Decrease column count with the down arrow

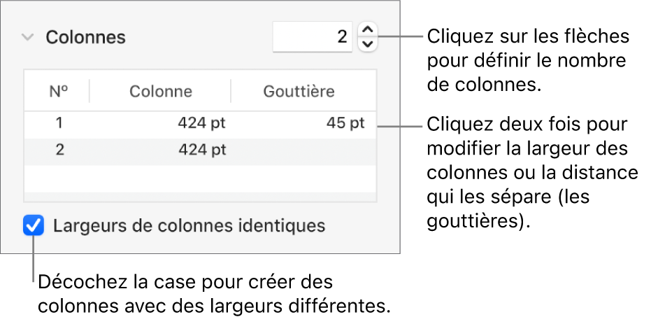[368, 44]
